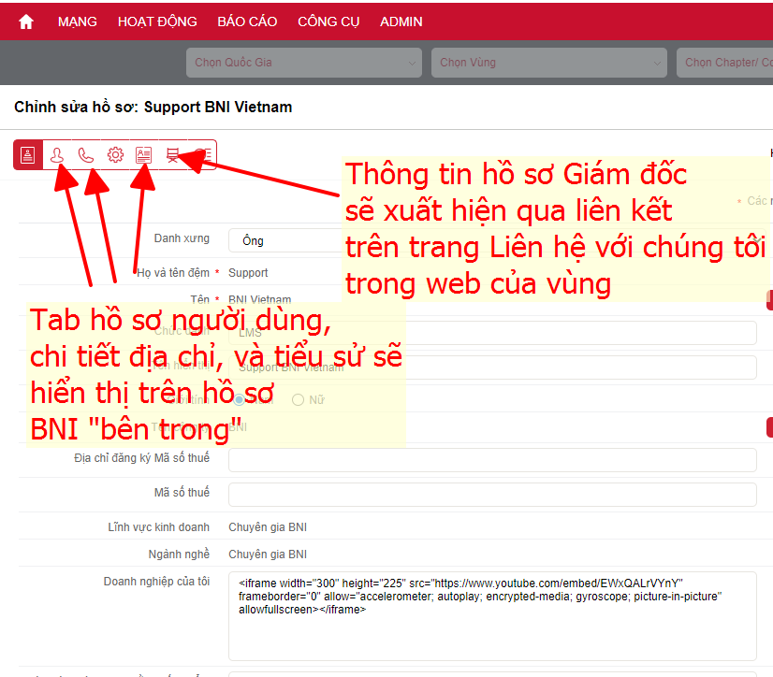This screenshot has width=773, height=677.
Task: Click the 'Doanh nghiệp của tôi' label
Action: tap(156, 582)
